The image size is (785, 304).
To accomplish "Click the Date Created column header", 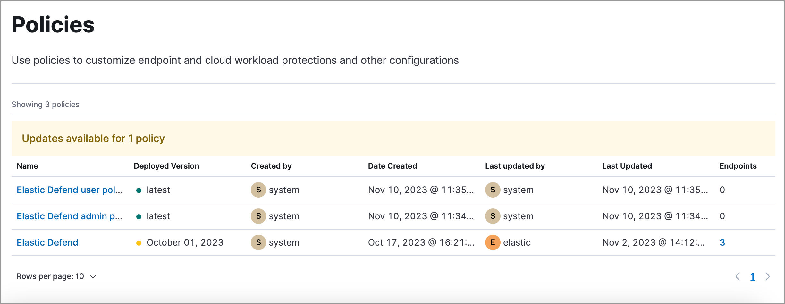I will (x=392, y=166).
